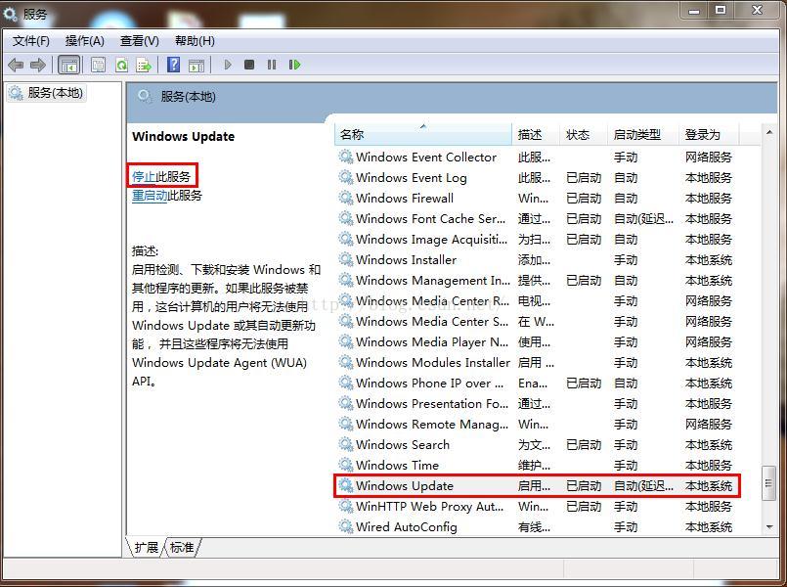
Task: Select the Windows Media Center R... service
Action: 537,301
